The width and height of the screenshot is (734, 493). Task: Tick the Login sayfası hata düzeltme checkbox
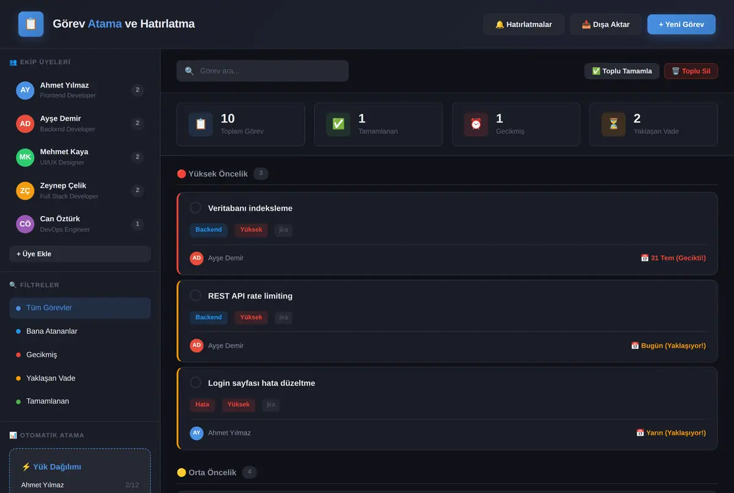[196, 383]
